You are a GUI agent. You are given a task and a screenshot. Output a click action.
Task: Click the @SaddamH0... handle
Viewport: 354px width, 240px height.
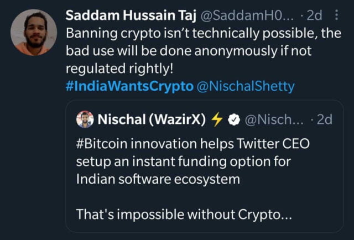tap(240, 15)
